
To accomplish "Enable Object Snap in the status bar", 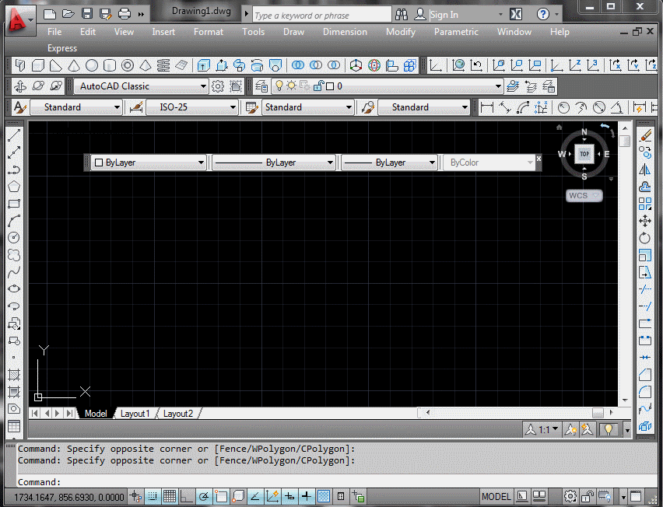I will [221, 495].
